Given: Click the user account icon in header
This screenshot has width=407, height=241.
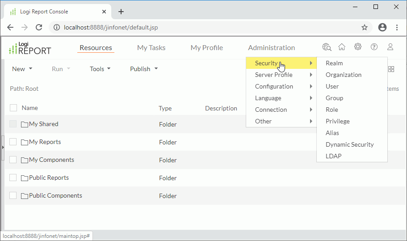Looking at the screenshot, I should coord(390,47).
